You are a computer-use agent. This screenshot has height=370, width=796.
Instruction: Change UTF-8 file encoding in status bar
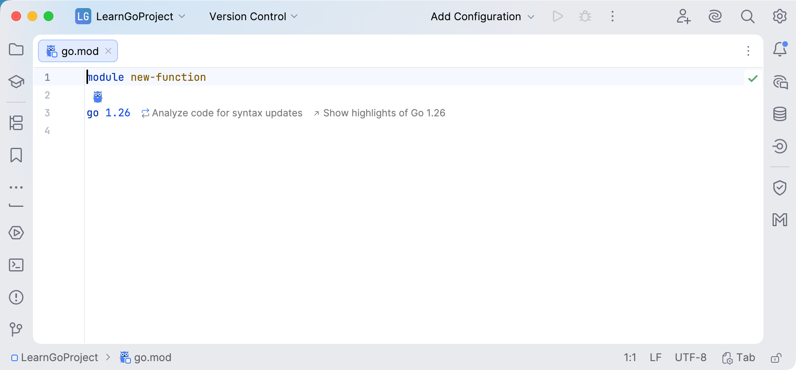tap(691, 358)
